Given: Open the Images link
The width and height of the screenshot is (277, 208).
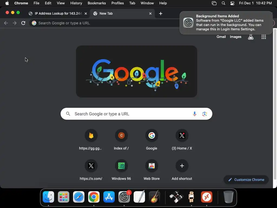Looking at the screenshot, I should [x=236, y=37].
